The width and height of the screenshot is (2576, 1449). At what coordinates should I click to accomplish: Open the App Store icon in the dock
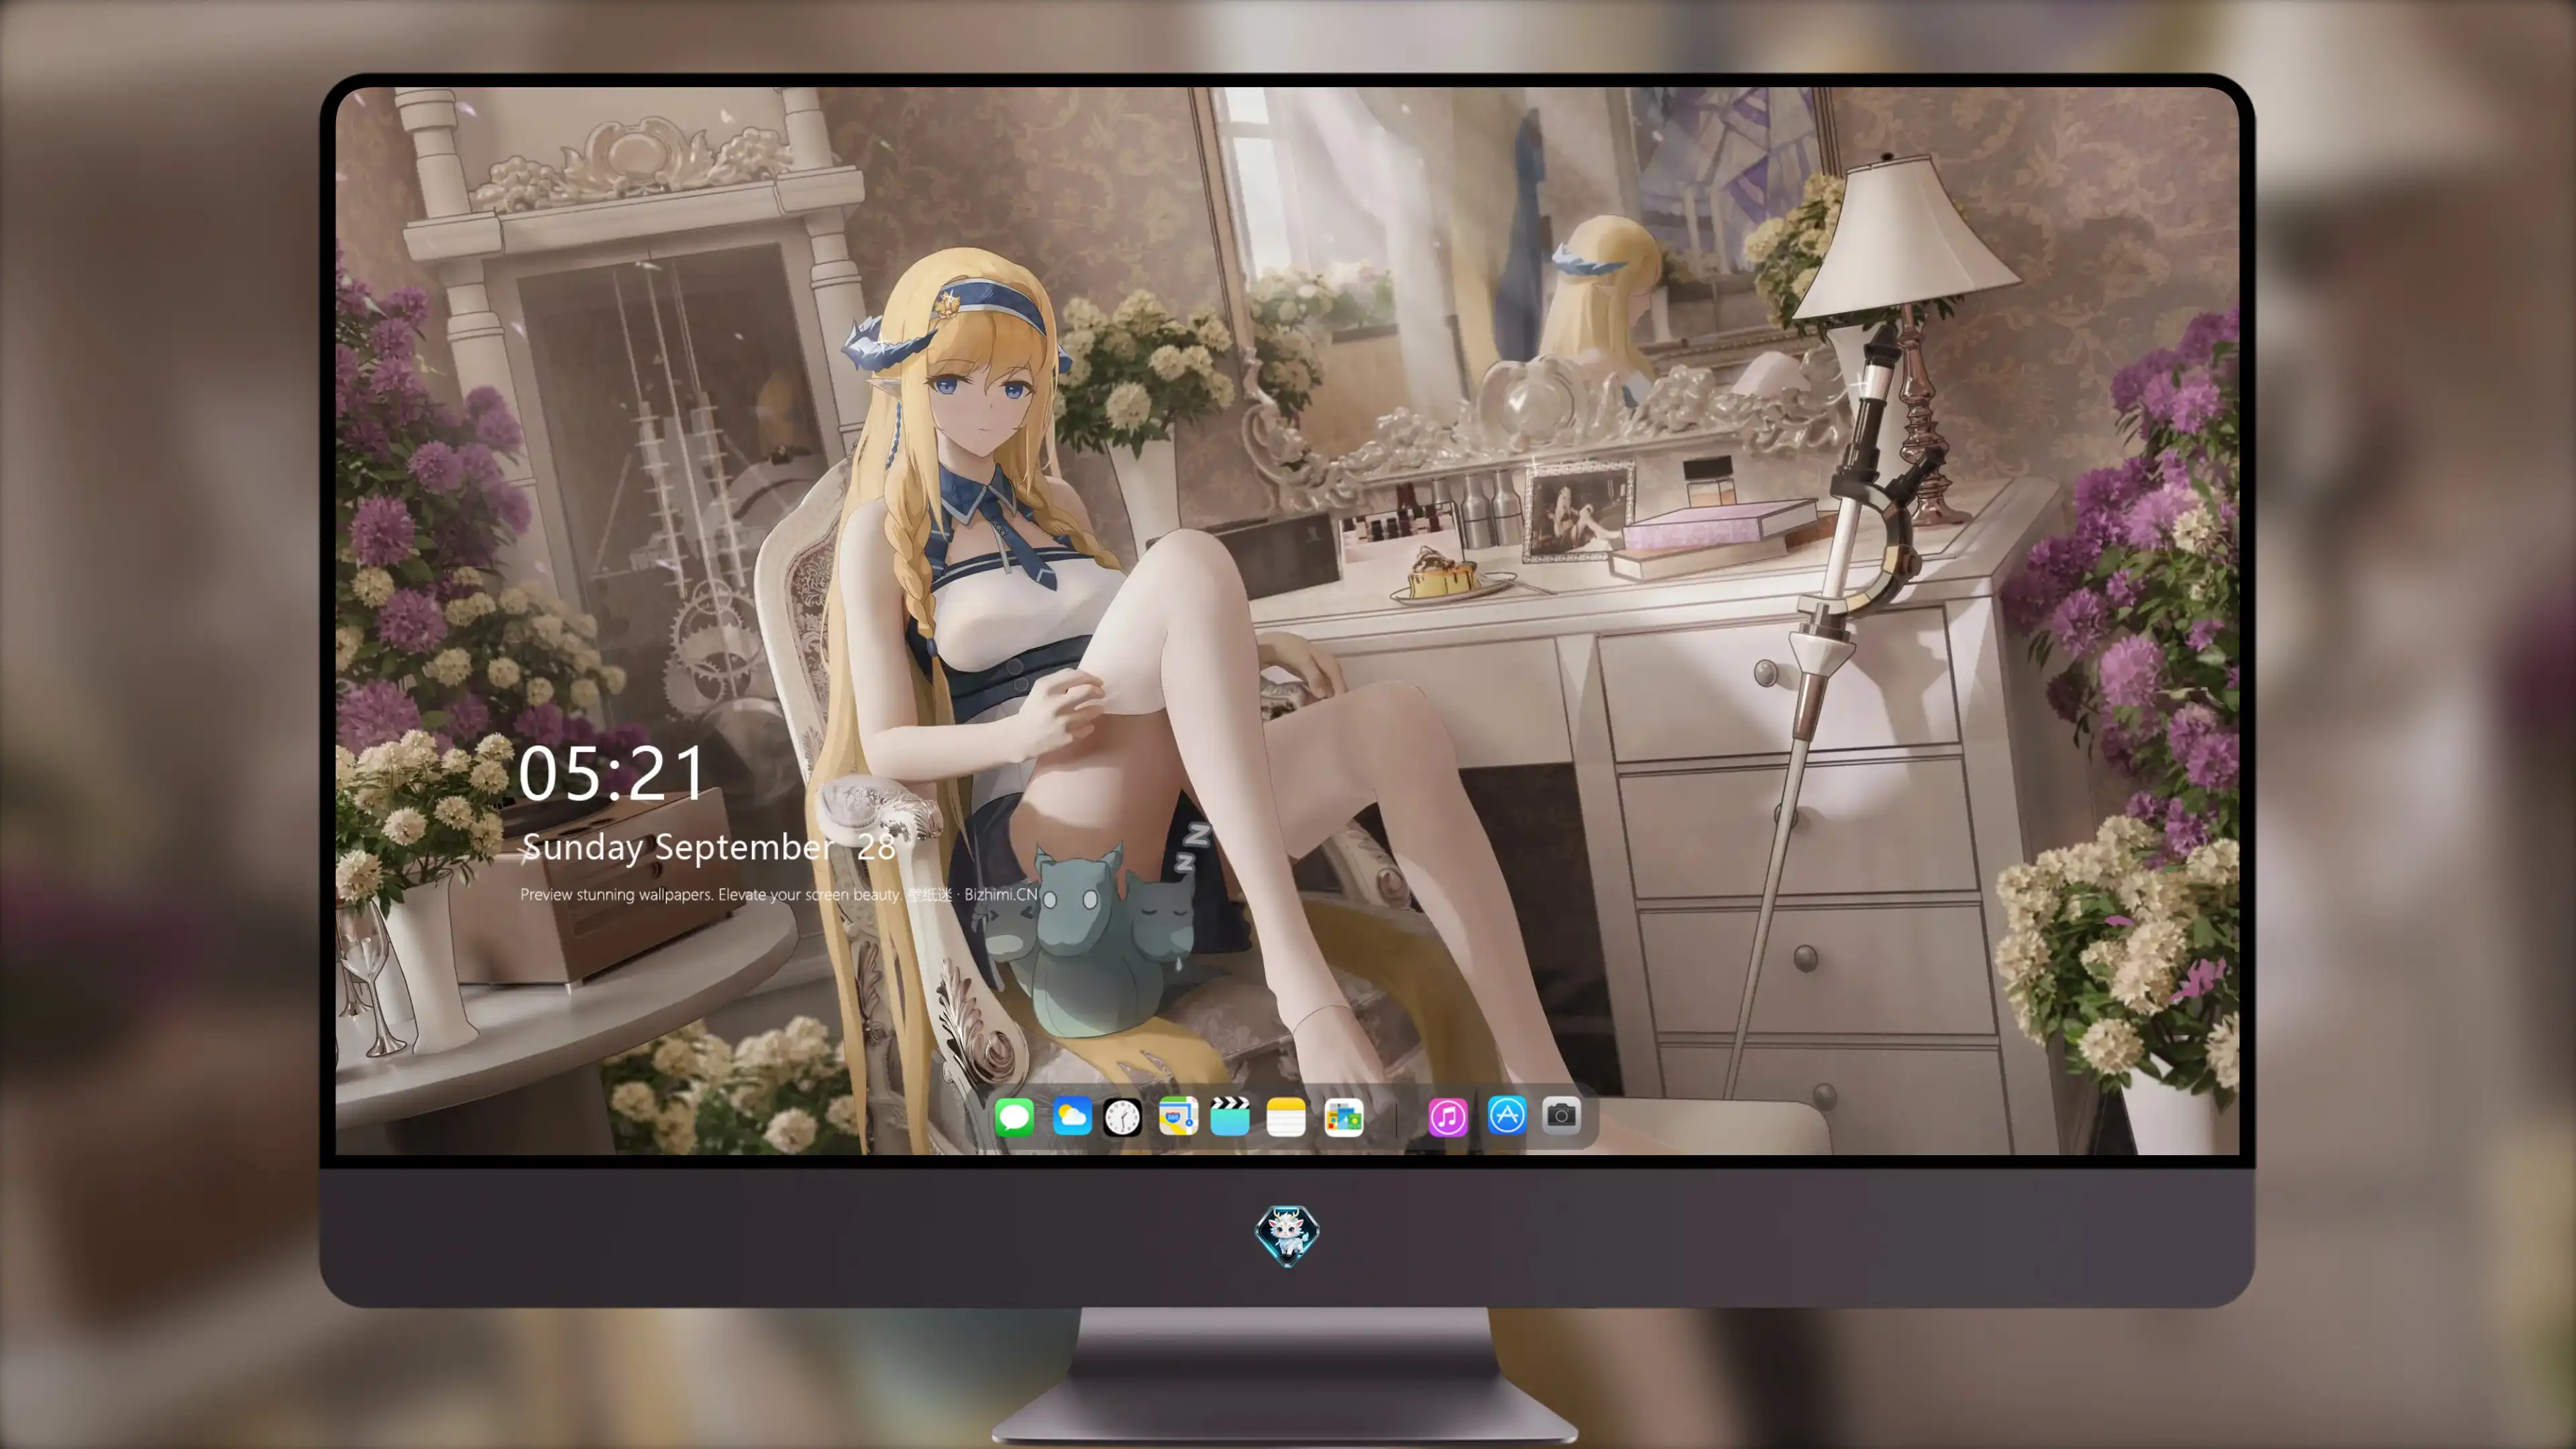[x=1507, y=1115]
